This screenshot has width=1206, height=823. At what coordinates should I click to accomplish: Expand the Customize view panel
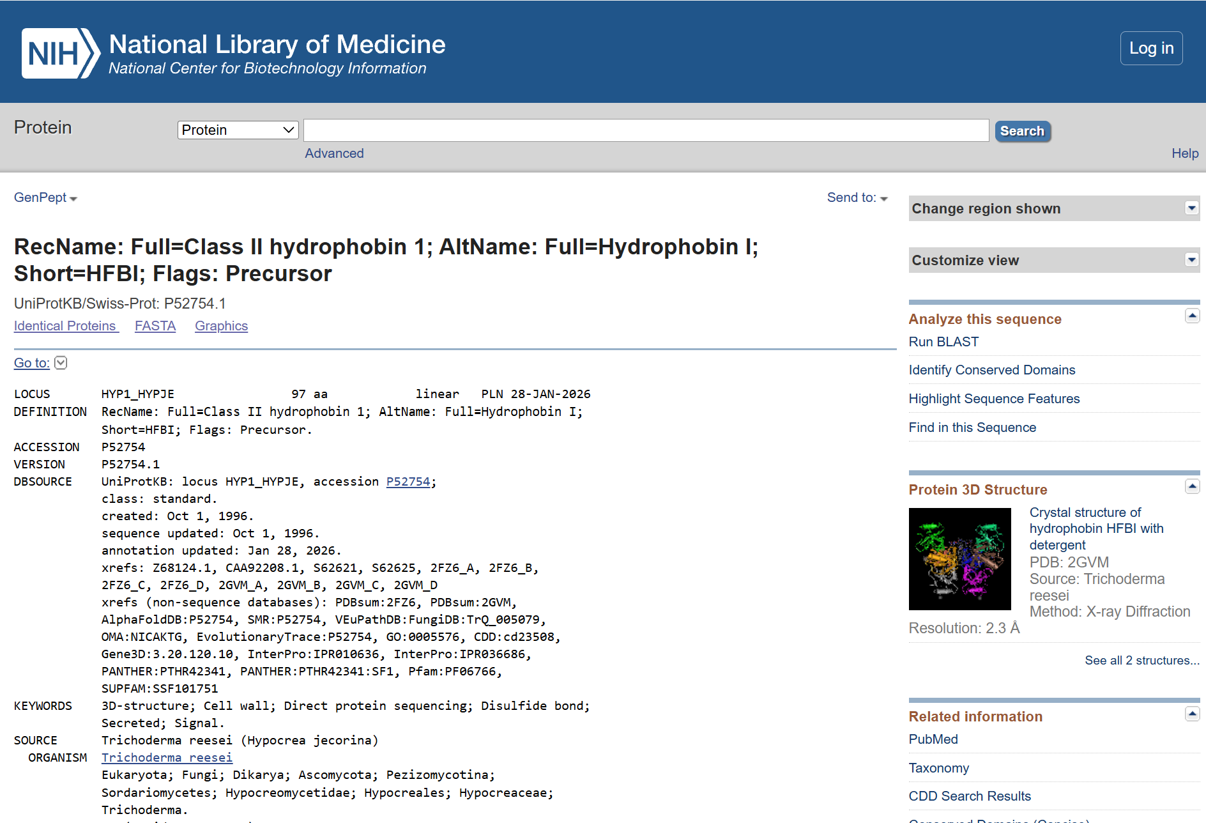[x=1191, y=260]
